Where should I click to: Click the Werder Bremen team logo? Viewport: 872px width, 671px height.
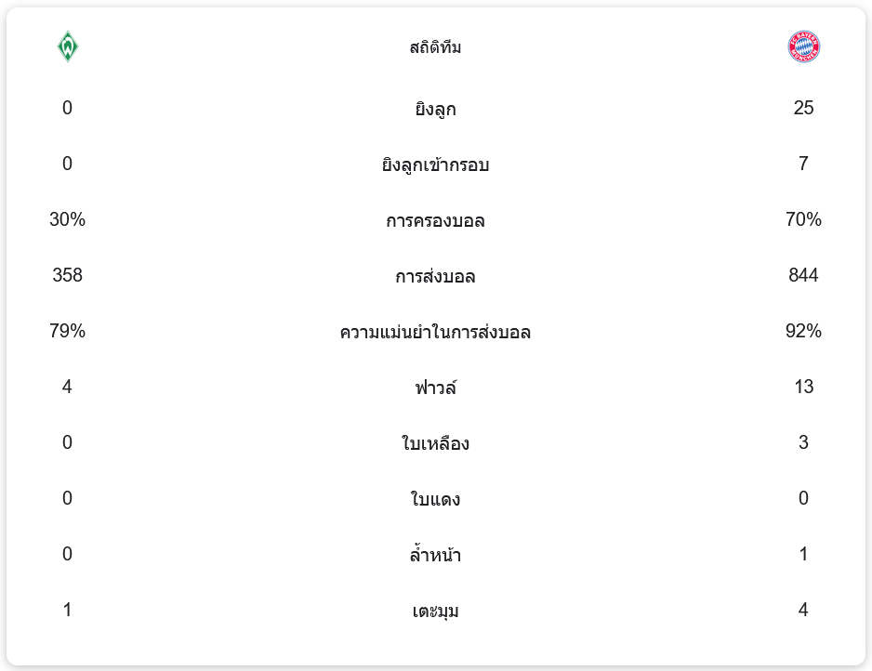pyautogui.click(x=67, y=47)
